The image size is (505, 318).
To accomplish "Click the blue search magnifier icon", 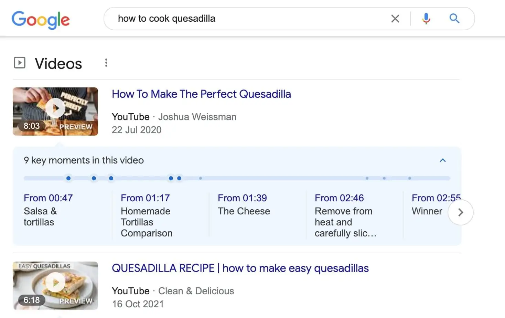I will 454,19.
